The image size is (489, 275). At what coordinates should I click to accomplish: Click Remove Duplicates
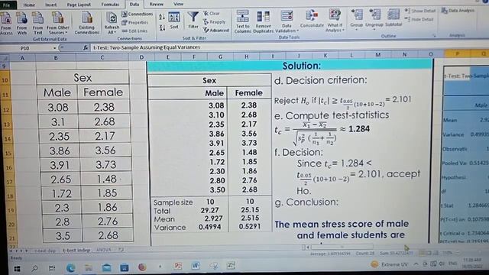[x=263, y=21]
